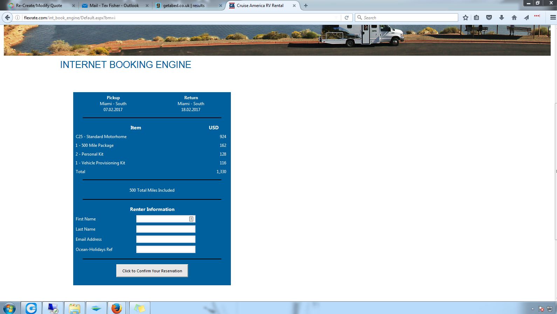Open the address bar history dropdown arrow
557x314 pixels.
(x=336, y=18)
